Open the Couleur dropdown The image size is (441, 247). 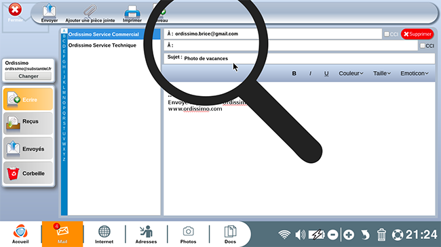pos(351,73)
